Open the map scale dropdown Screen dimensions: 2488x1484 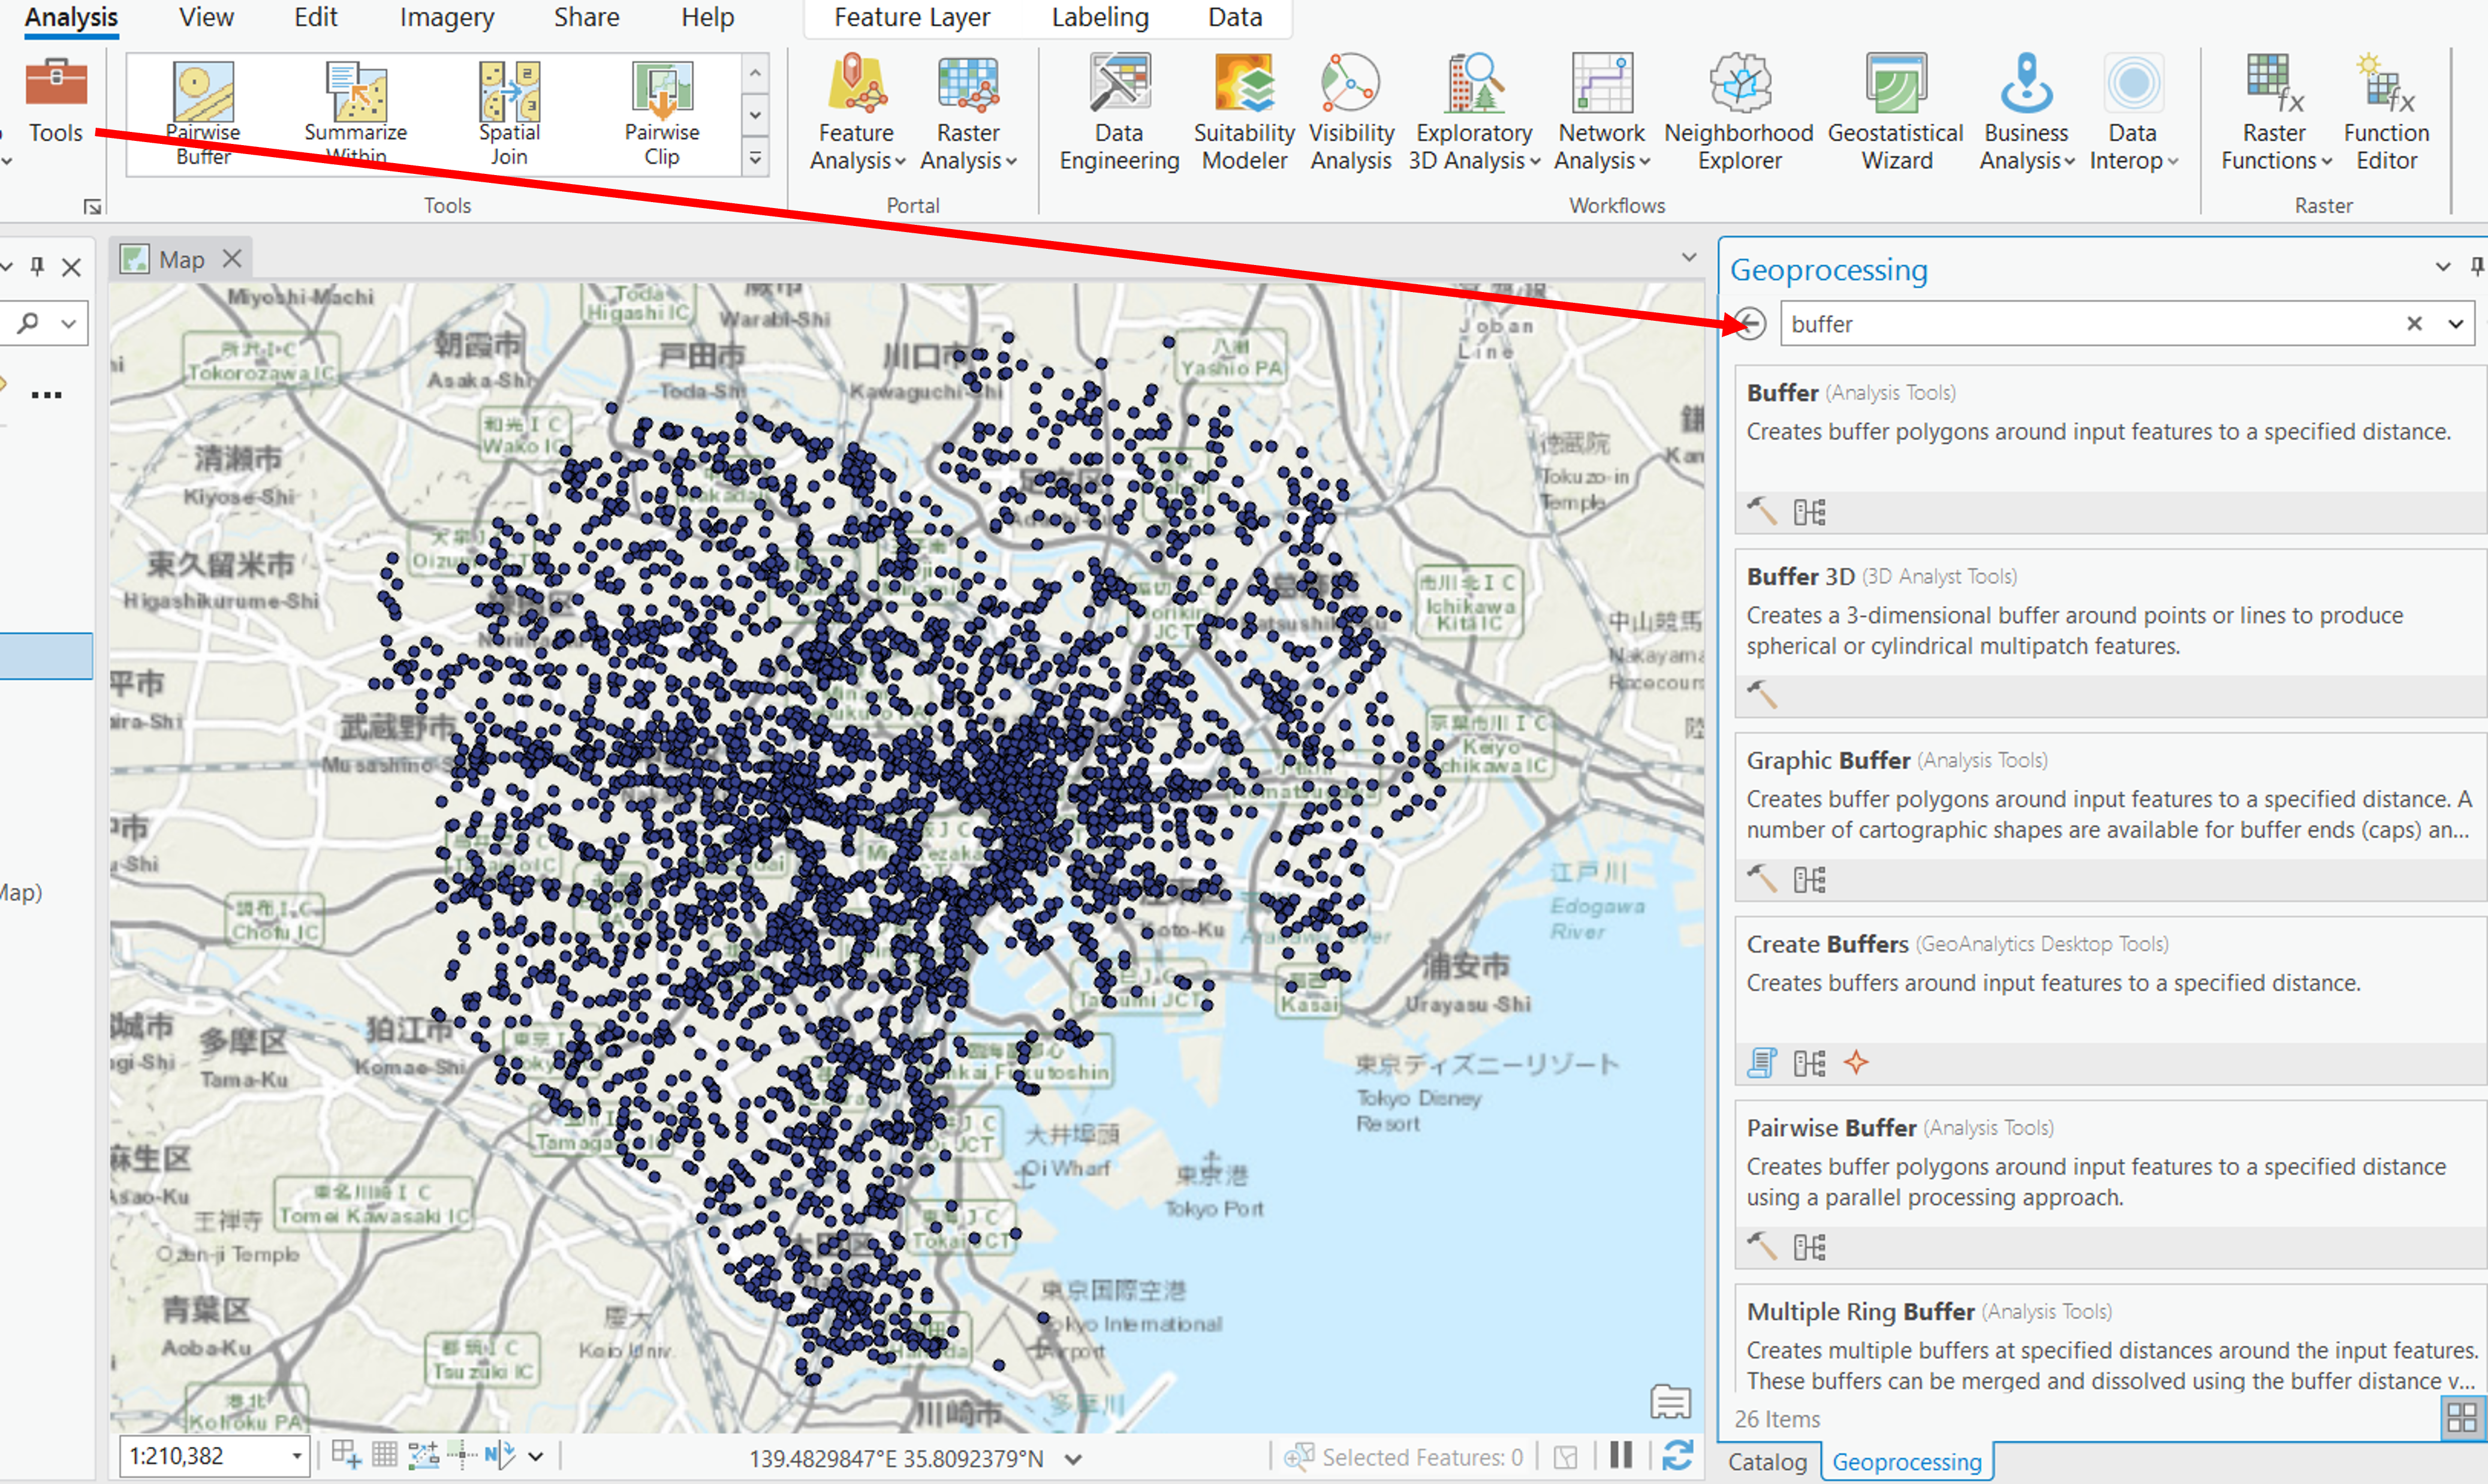297,1456
